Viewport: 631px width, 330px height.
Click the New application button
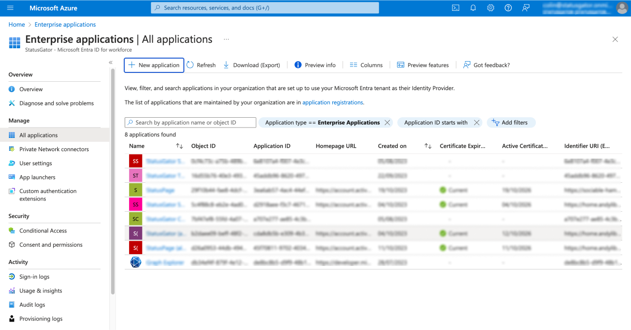[154, 65]
